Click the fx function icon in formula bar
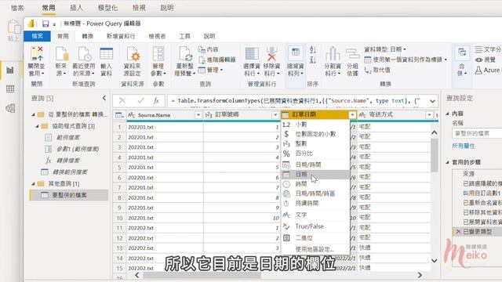This screenshot has height=282, width=502. [x=156, y=101]
